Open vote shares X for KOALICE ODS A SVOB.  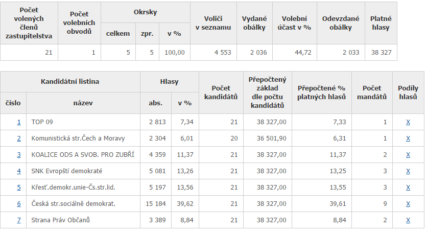click(x=408, y=155)
